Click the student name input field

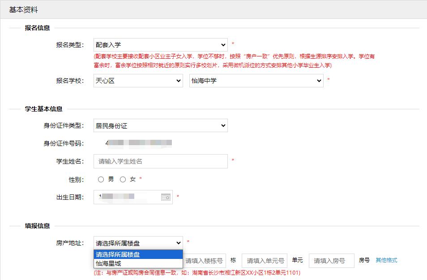point(160,161)
